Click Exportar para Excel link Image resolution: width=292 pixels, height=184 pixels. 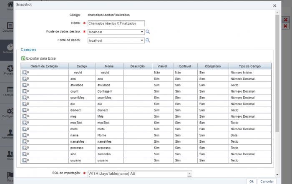tap(41, 58)
